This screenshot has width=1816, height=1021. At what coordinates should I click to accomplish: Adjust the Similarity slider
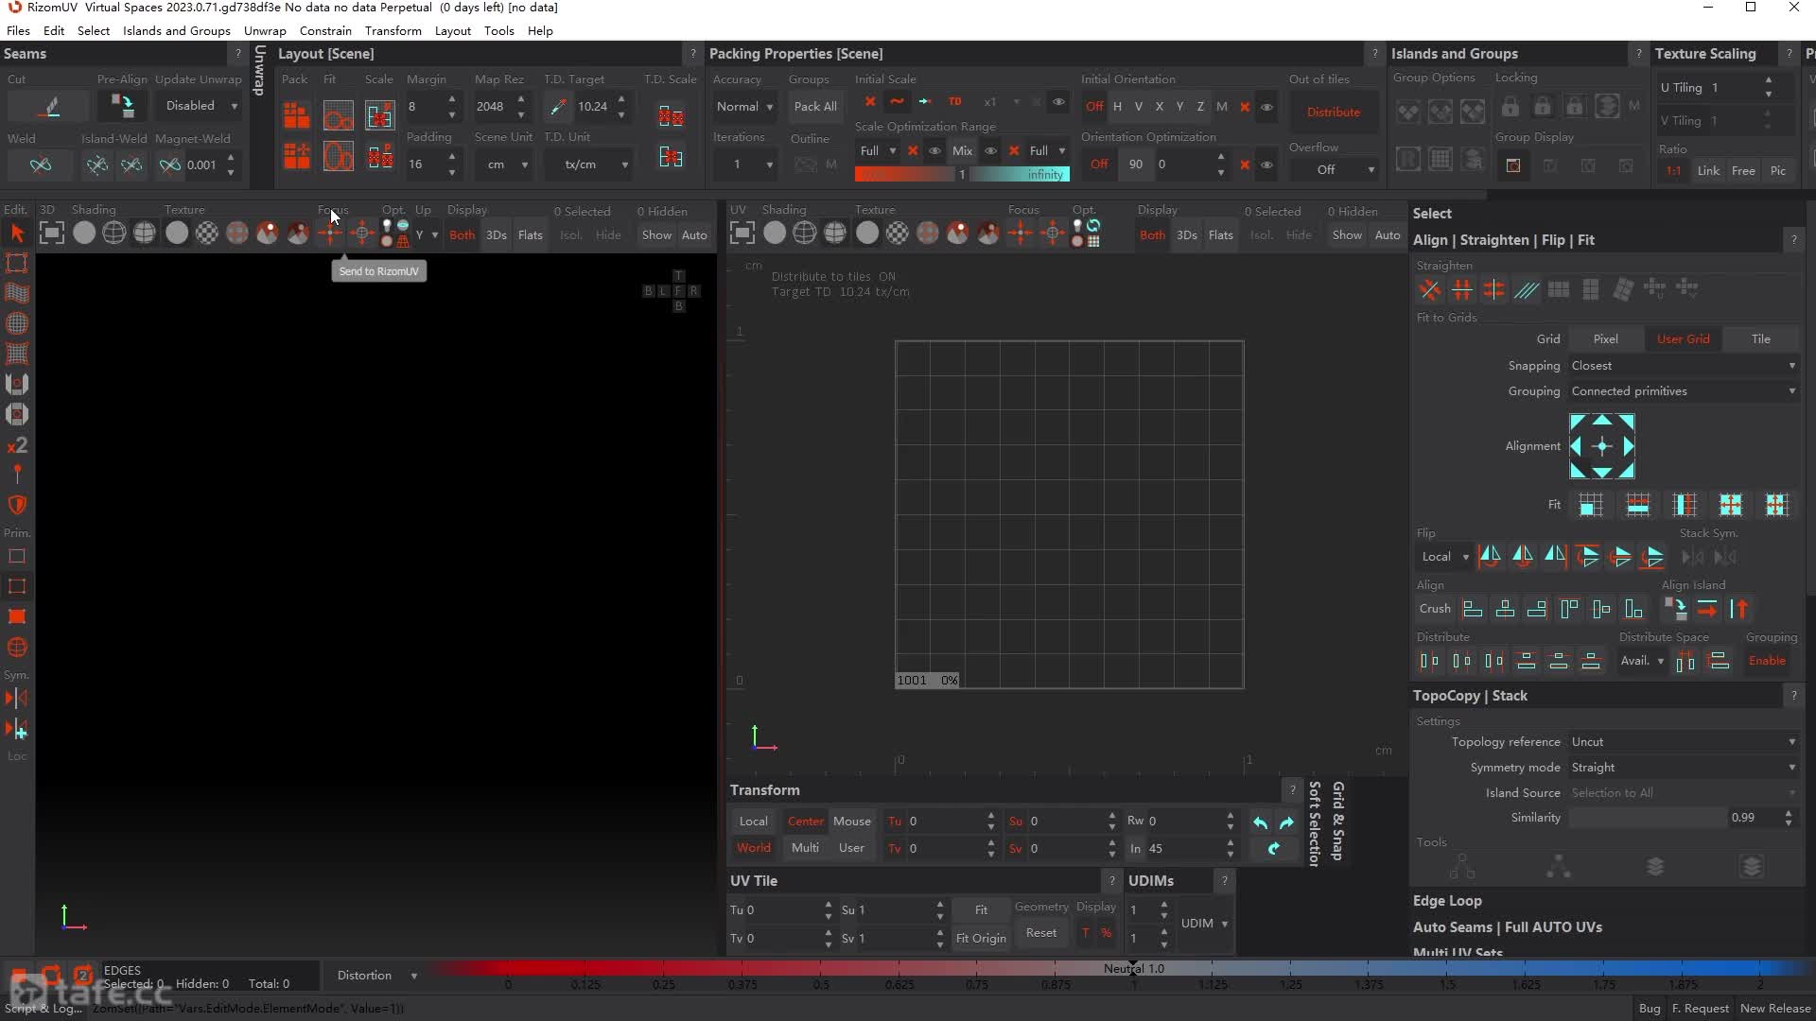[x=1648, y=818]
